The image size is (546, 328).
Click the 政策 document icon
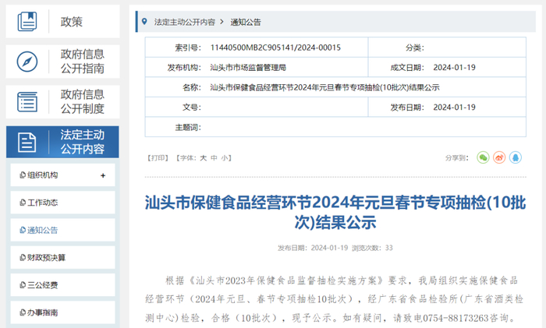[27, 22]
